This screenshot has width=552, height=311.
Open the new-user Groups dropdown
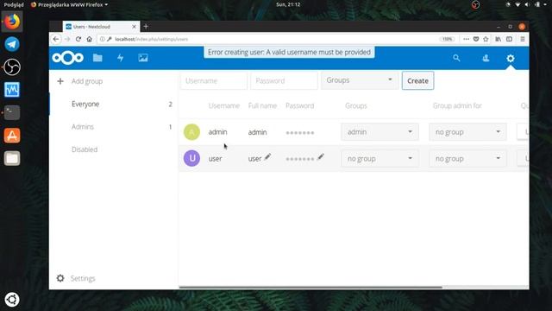click(x=360, y=80)
